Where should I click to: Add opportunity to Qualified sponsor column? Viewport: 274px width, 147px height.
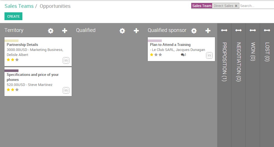coord(208,31)
